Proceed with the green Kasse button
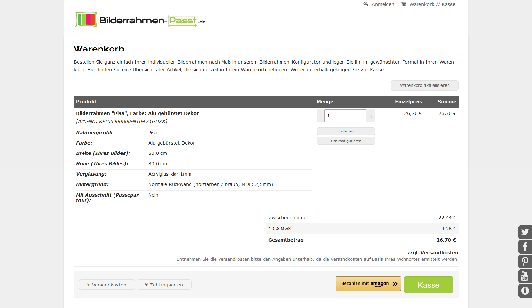The height and width of the screenshot is (308, 532). point(428,285)
